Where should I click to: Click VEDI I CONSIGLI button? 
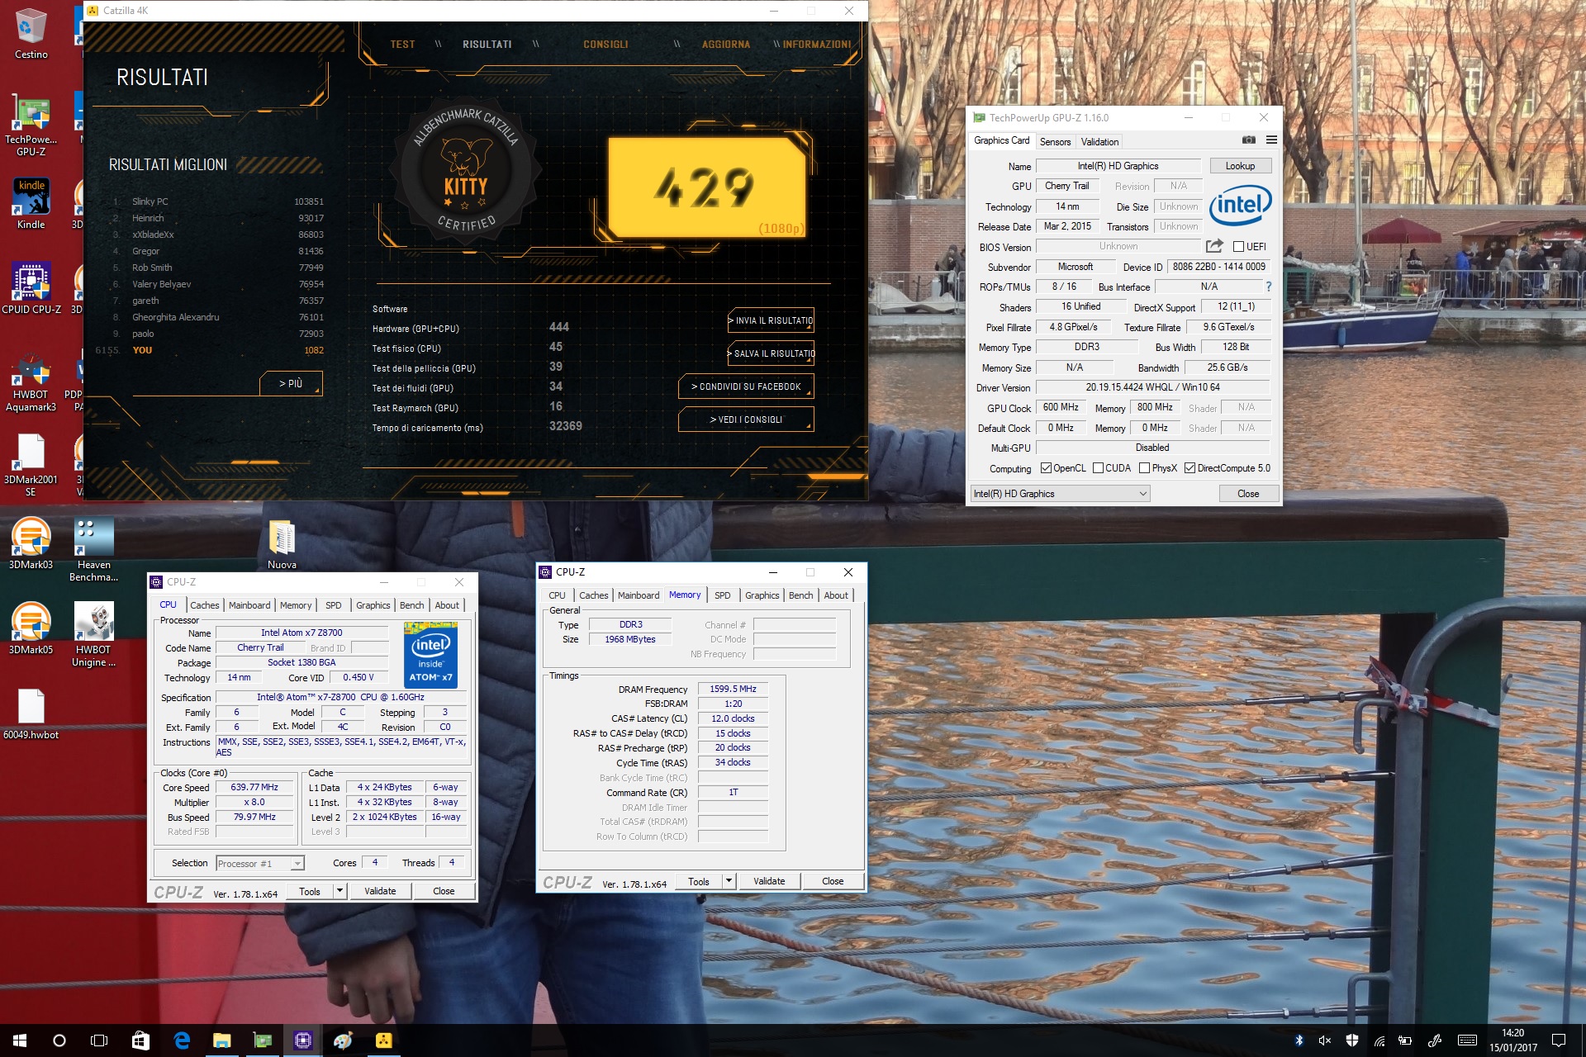point(746,419)
